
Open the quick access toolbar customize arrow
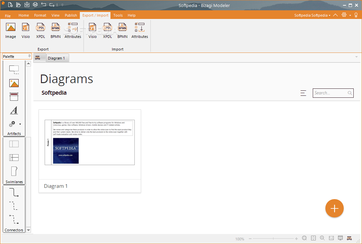point(62,5)
